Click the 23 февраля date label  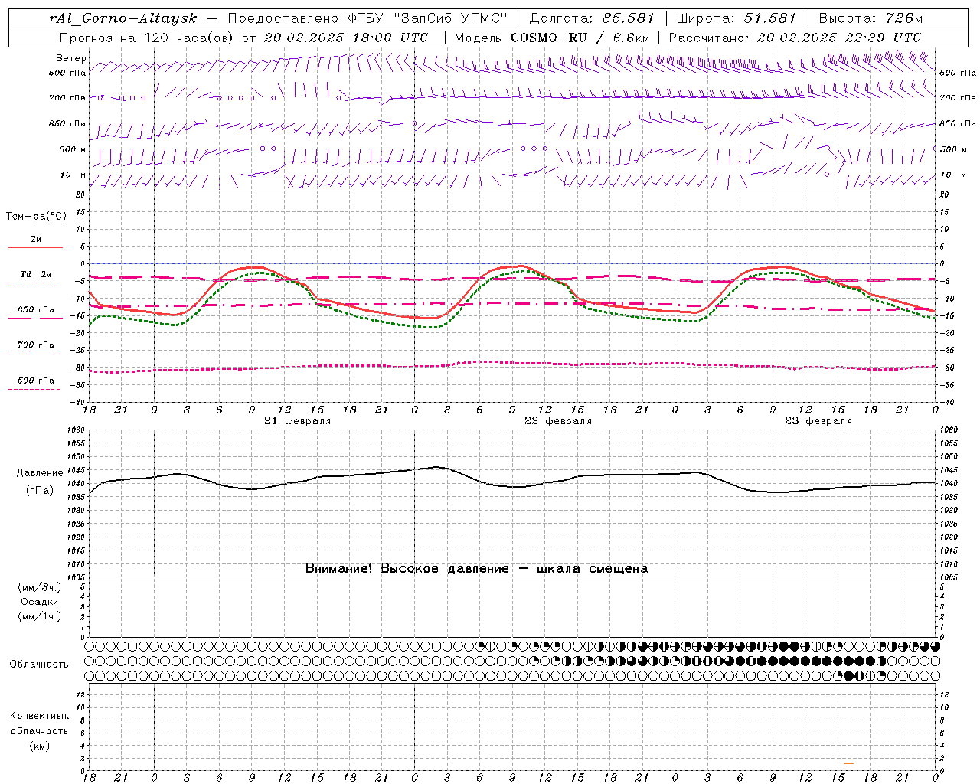[x=818, y=421]
